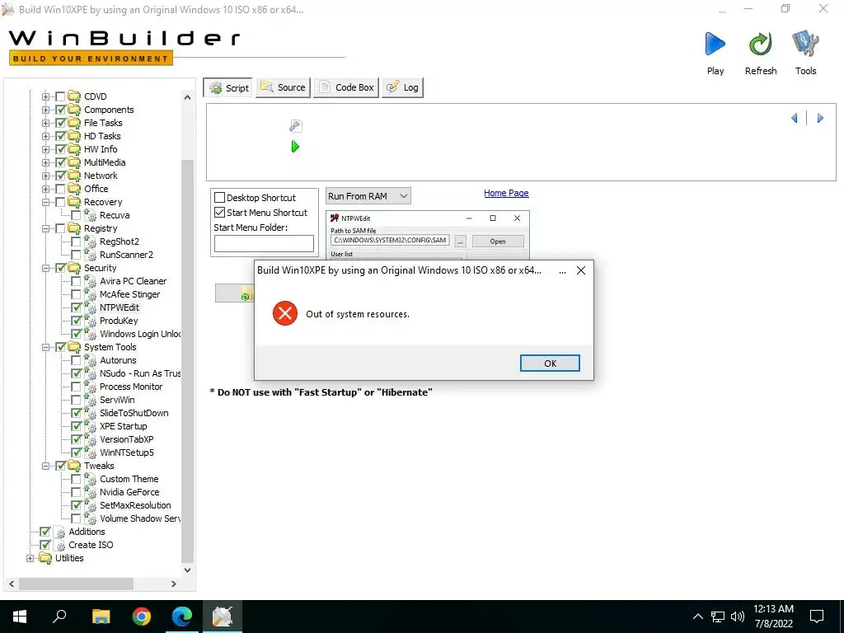Switch to the Script tab
This screenshot has width=844, height=633.
click(229, 87)
